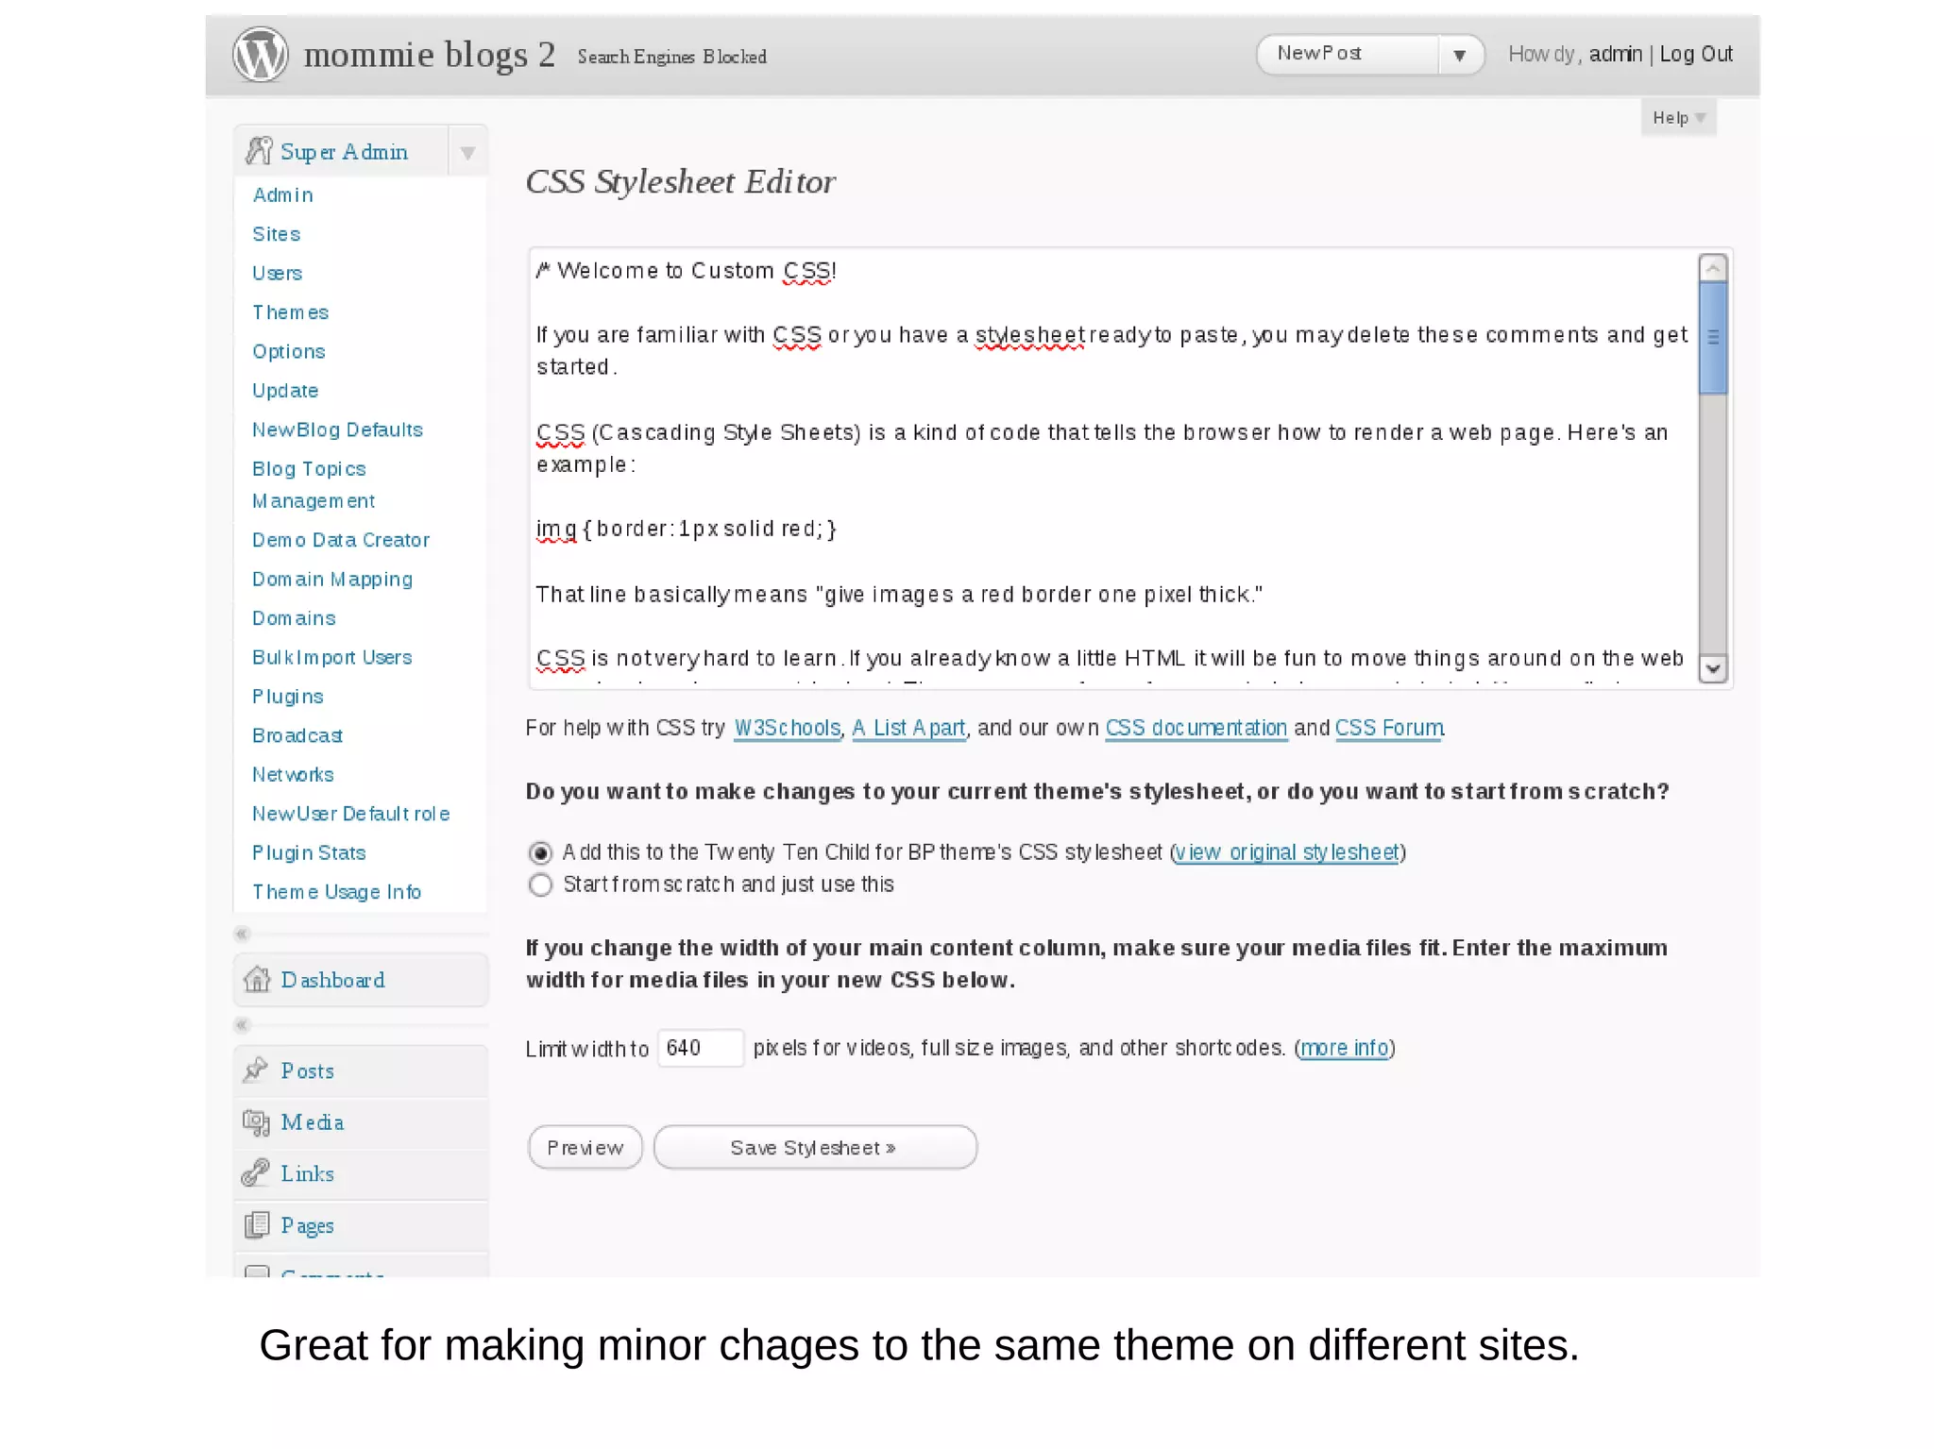
Task: Click the editor scrollbar down arrow
Action: click(1712, 668)
